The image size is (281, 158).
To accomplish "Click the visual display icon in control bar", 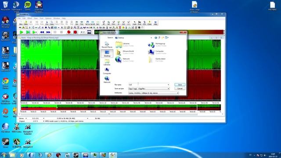I will point(89,32).
